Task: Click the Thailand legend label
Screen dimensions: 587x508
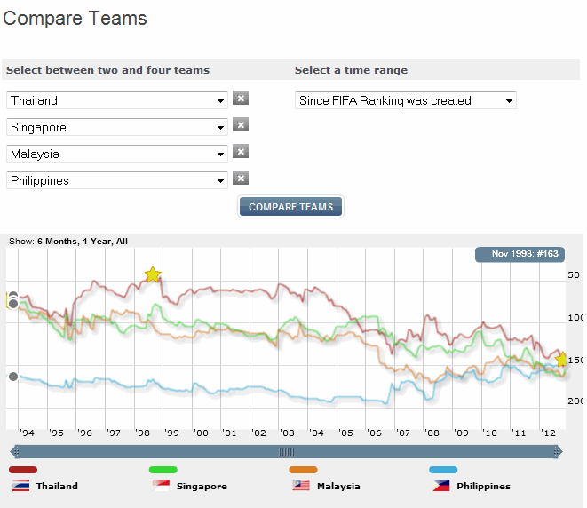Action: [x=57, y=487]
